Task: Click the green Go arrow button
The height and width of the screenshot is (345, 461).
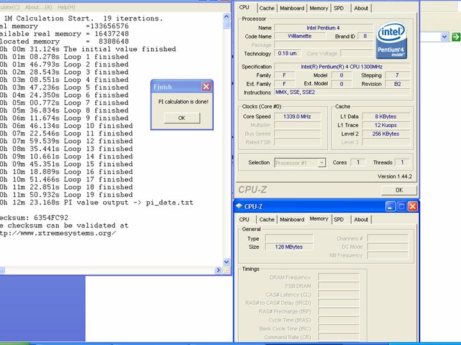Action: [x=456, y=37]
